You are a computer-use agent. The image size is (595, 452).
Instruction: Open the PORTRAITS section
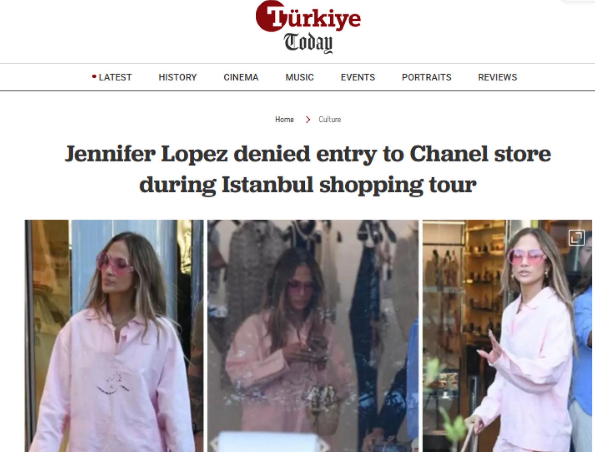pos(426,77)
